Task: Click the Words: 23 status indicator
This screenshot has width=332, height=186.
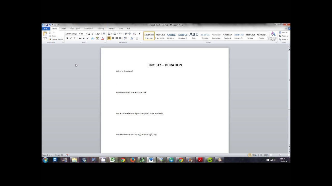Action: 58,155
